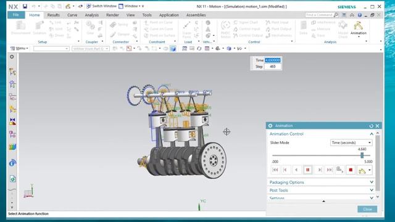Image resolution: width=395 pixels, height=222 pixels.
Task: Open the Analysis ribbon tab
Action: pos(92,15)
